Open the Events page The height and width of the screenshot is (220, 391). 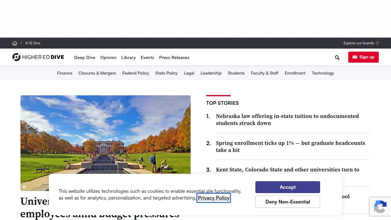pyautogui.click(x=147, y=57)
